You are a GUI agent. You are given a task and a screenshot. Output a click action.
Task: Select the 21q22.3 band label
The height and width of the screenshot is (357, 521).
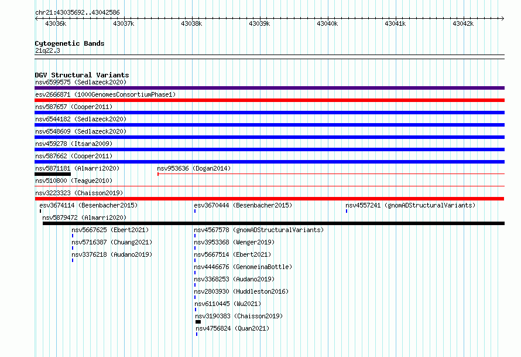47,50
